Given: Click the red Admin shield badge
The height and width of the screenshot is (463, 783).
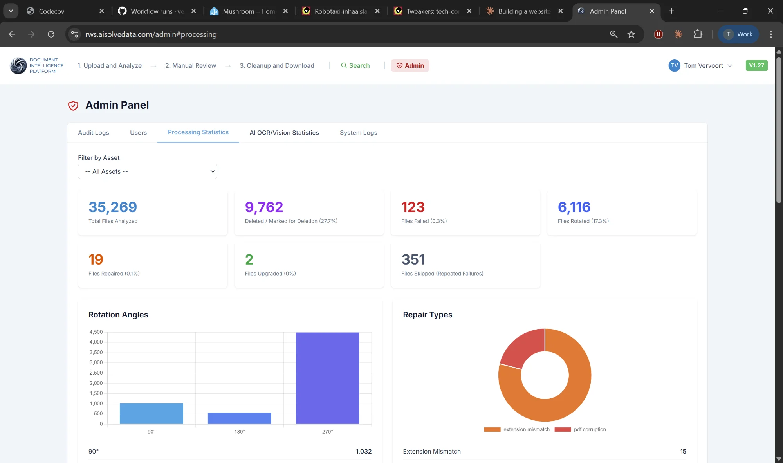Looking at the screenshot, I should click(x=410, y=65).
